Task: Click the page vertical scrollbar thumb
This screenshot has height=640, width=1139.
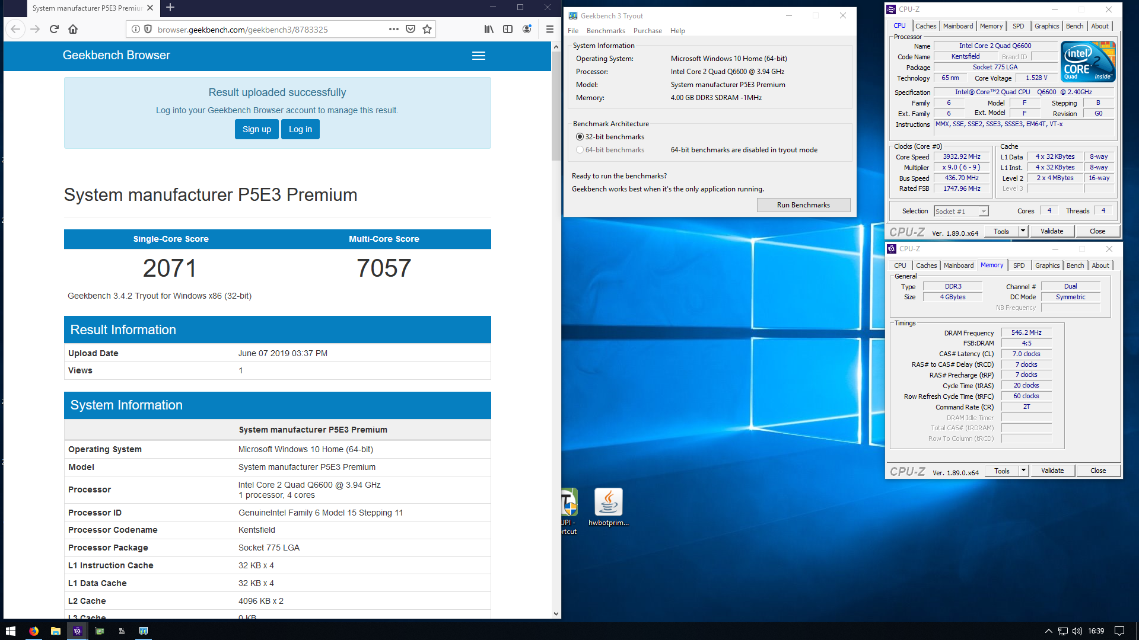Action: point(556,107)
